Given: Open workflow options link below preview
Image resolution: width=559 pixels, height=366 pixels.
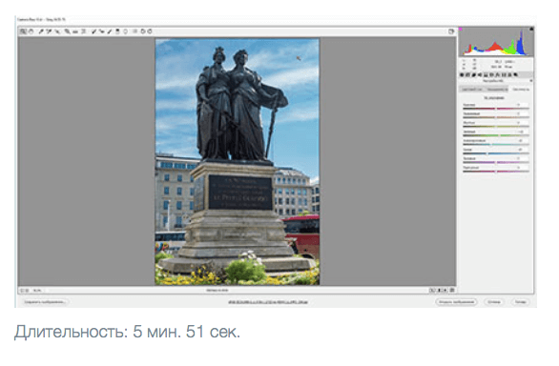Looking at the screenshot, I should click(x=268, y=302).
